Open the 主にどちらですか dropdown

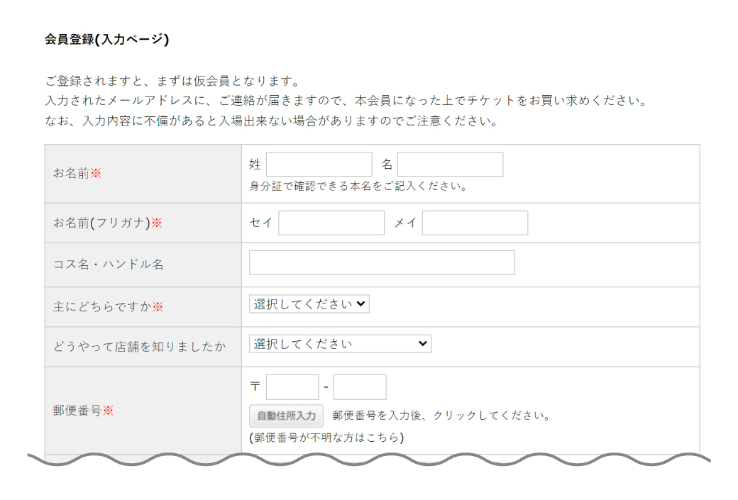coord(309,304)
